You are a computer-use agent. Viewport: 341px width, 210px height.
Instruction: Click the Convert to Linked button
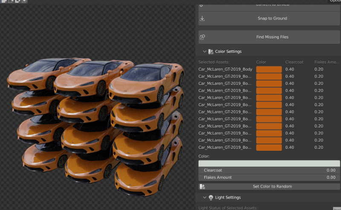(272, 4)
